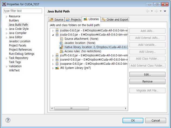Select Builders in the settings tree

(14, 21)
